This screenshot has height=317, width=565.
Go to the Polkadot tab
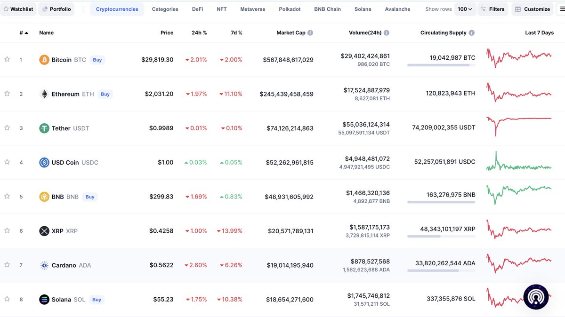[x=290, y=9]
